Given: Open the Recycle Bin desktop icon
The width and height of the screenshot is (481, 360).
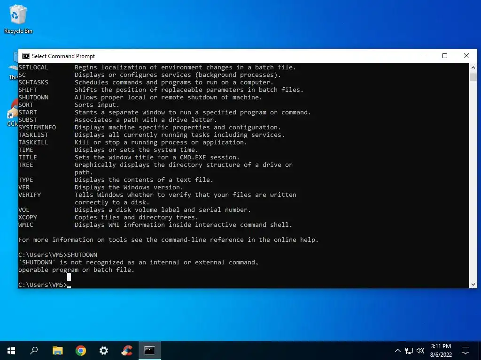Looking at the screenshot, I should click(x=18, y=19).
